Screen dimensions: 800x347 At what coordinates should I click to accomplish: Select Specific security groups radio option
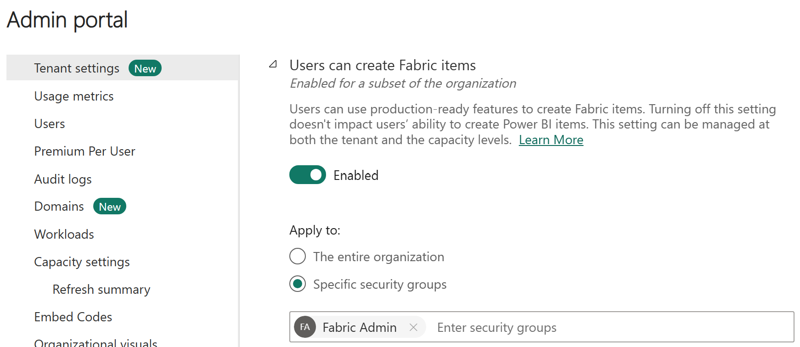click(x=298, y=284)
